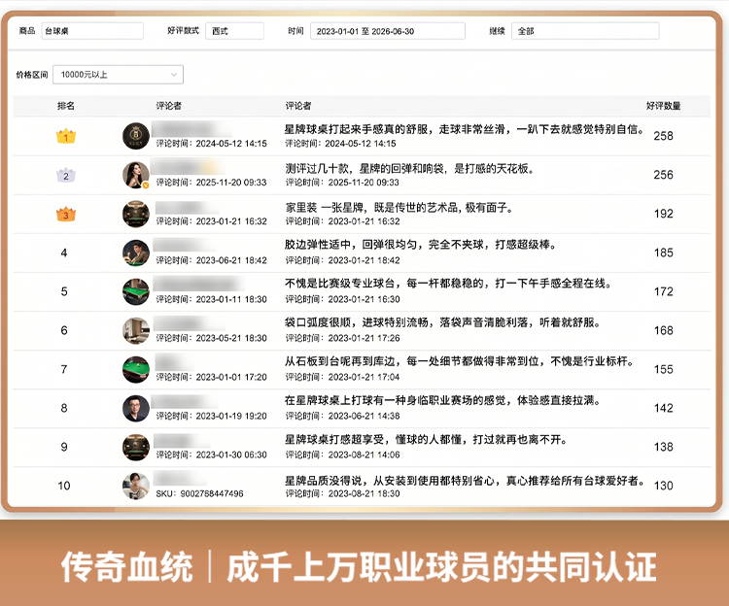Image resolution: width=729 pixels, height=606 pixels.
Task: Click rank number 7
Action: coord(64,370)
